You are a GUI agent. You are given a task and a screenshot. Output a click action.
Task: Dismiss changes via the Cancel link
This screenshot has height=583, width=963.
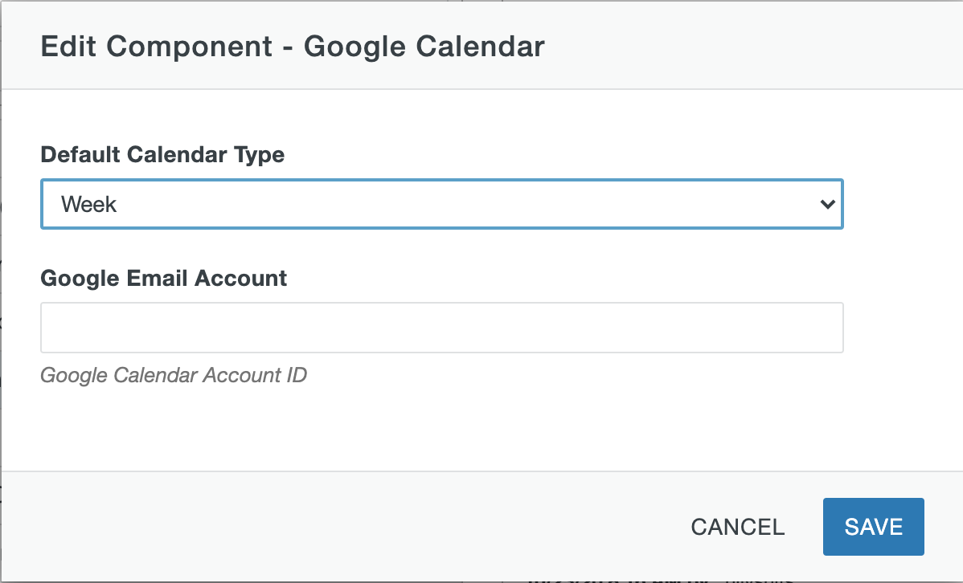point(736,527)
